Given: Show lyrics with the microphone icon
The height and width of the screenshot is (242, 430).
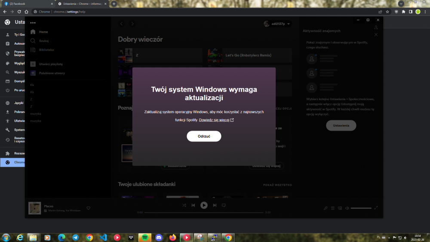Looking at the screenshot, I should [326, 208].
